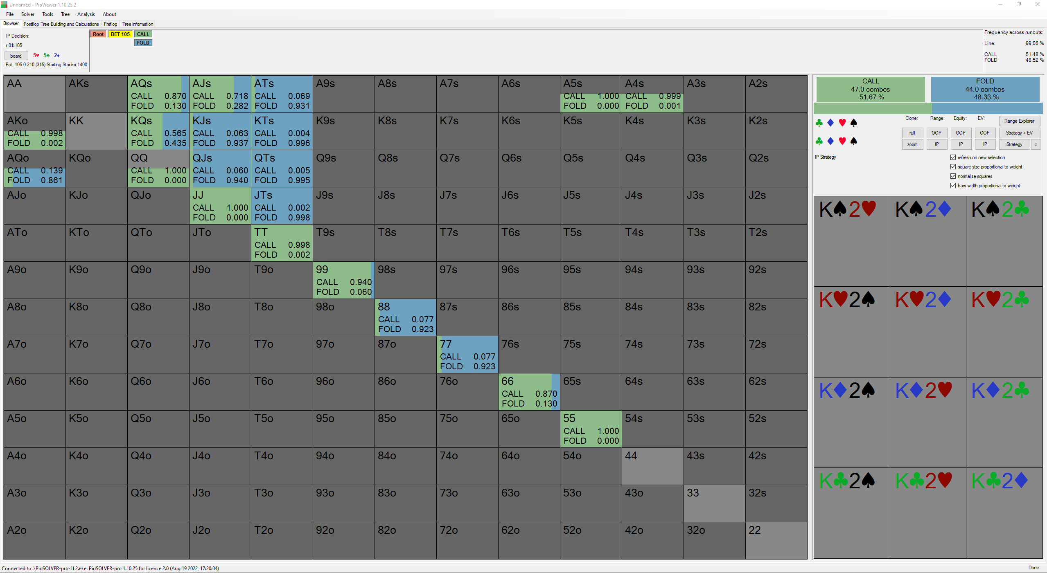Screen dimensions: 1047x573
Task: Click the Strategy + EV button
Action: tap(1019, 133)
